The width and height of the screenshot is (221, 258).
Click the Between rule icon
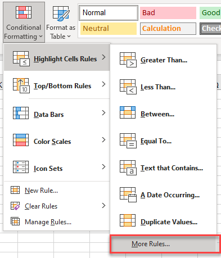tap(128, 112)
